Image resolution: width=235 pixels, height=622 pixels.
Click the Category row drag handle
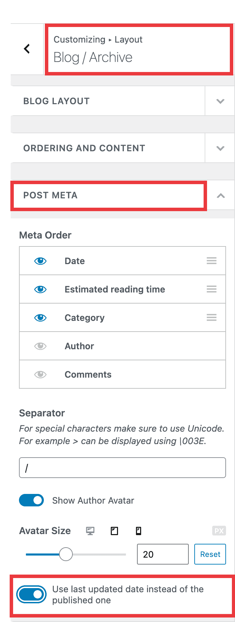tap(212, 317)
